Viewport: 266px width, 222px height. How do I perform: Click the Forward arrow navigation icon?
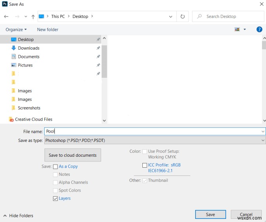17,16
